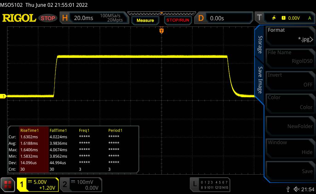Toggle the STOP/RUN button
Viewport: 316px width, 194px height.
(177, 20)
